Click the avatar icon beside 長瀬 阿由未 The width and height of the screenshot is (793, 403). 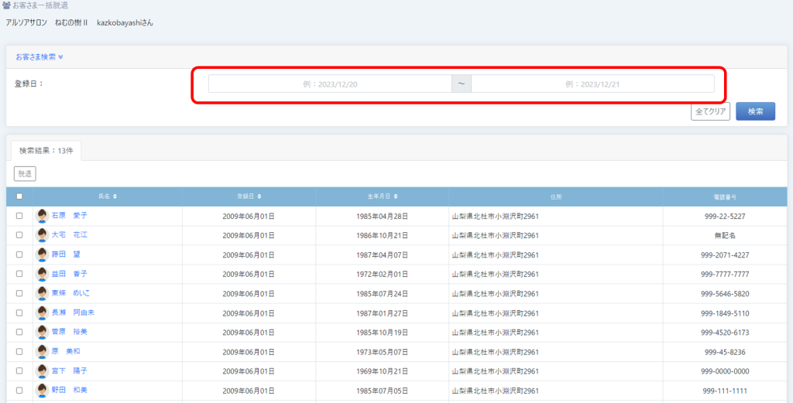coord(43,312)
